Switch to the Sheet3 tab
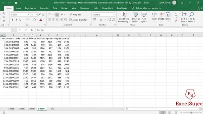Image resolution: width=203 pixels, height=114 pixels. pyautogui.click(x=32, y=109)
